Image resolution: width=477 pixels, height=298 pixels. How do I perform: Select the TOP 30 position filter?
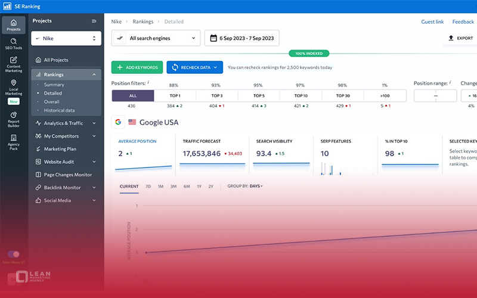(x=343, y=96)
